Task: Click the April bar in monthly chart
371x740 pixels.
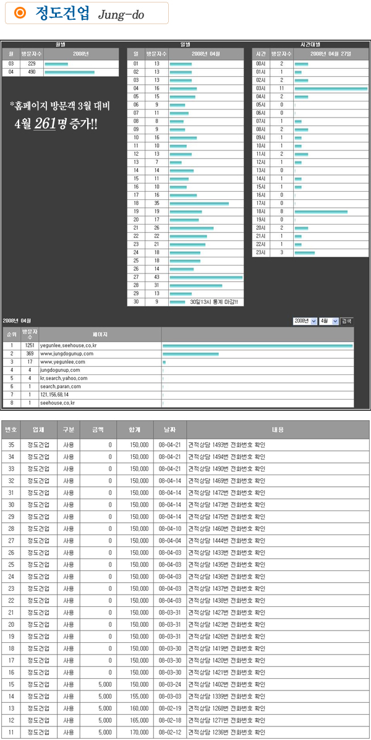Action: point(70,72)
